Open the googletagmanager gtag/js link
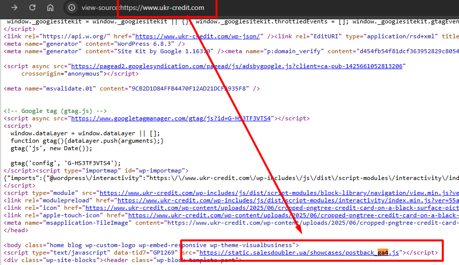 (171, 118)
